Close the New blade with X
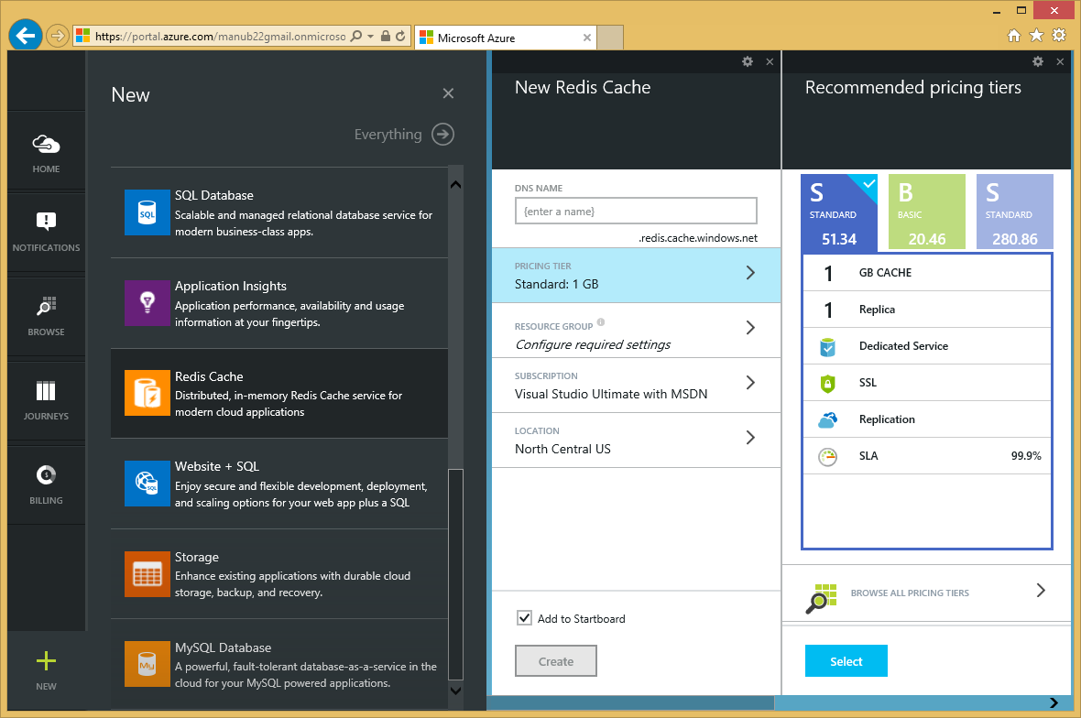 coord(448,93)
